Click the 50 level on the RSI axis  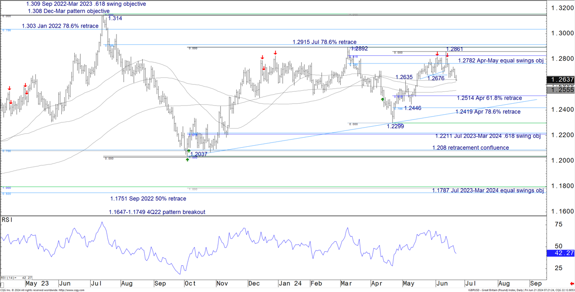tap(558, 245)
